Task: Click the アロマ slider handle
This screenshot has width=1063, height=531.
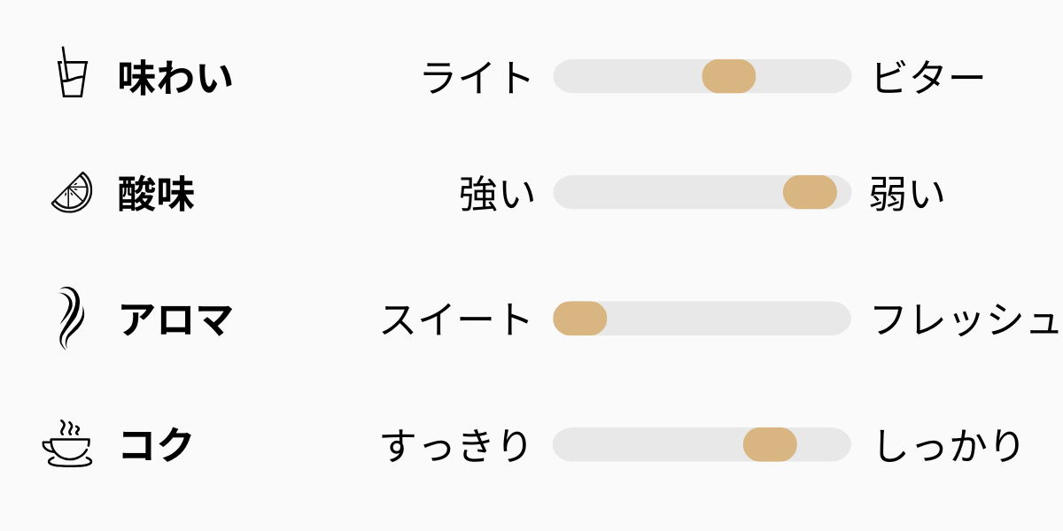Action: (579, 319)
